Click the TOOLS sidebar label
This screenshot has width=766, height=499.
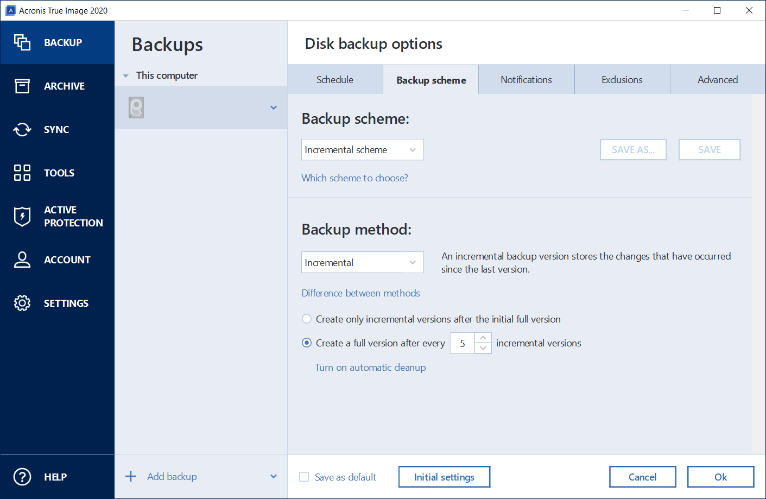[x=59, y=173]
